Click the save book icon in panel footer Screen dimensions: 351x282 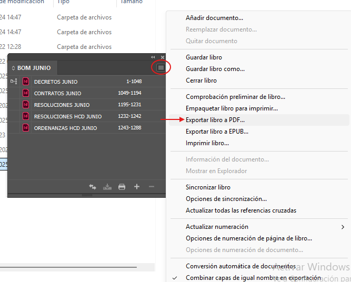click(x=107, y=187)
